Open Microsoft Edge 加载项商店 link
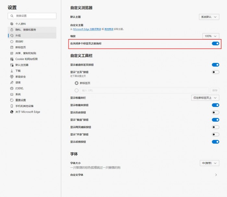Screen dimensions: 227x197 tap(87, 29)
